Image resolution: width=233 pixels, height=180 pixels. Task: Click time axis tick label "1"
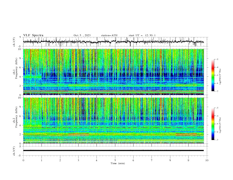click(41, 160)
